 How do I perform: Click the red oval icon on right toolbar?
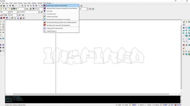click(184, 45)
